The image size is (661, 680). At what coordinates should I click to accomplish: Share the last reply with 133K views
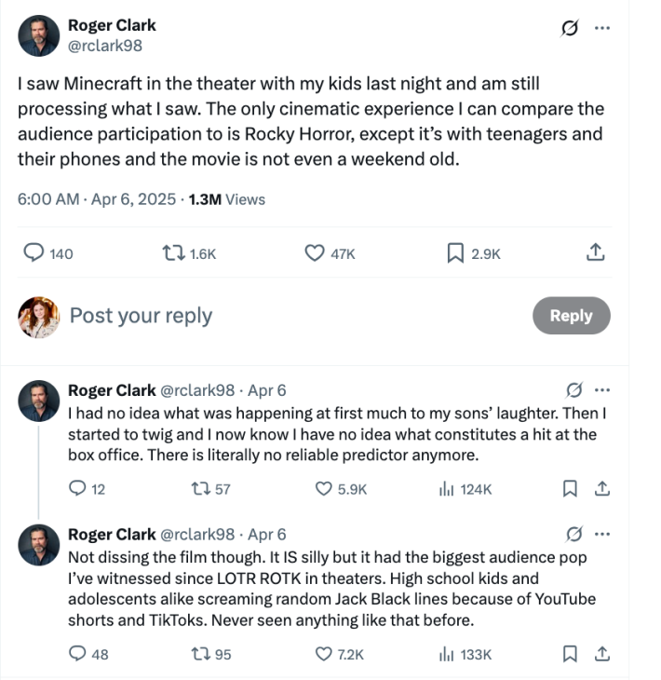click(x=602, y=654)
